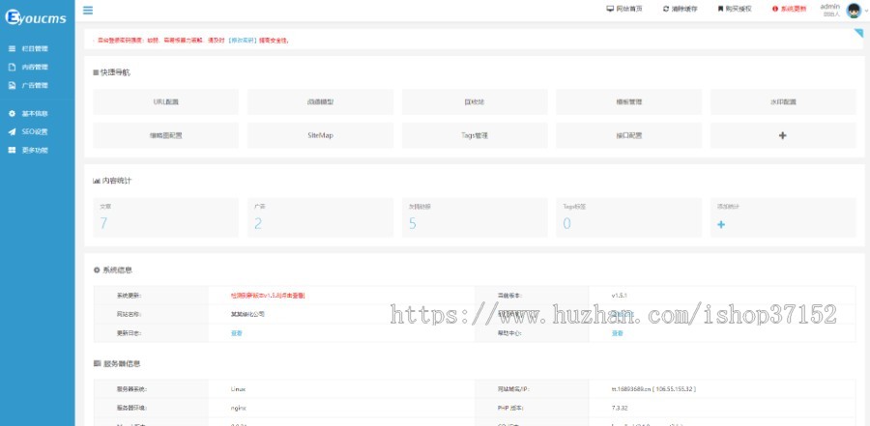The image size is (870, 426).
Task: Open 缩略图配置 quick navigation tile
Action: coord(166,135)
